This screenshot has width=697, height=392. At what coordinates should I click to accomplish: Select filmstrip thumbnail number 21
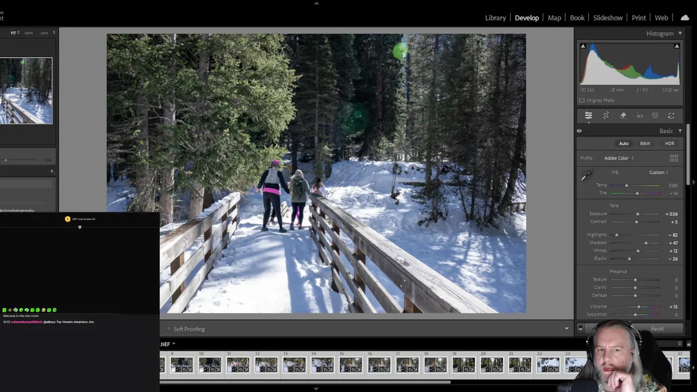[520, 365]
